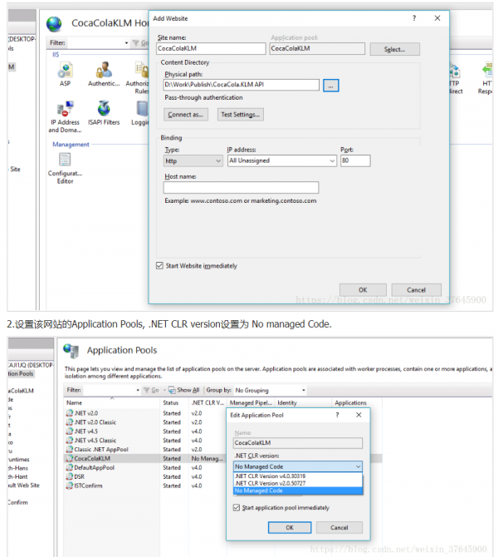Open the ASP feature icon
The width and height of the screenshot is (498, 557).
pyautogui.click(x=65, y=71)
